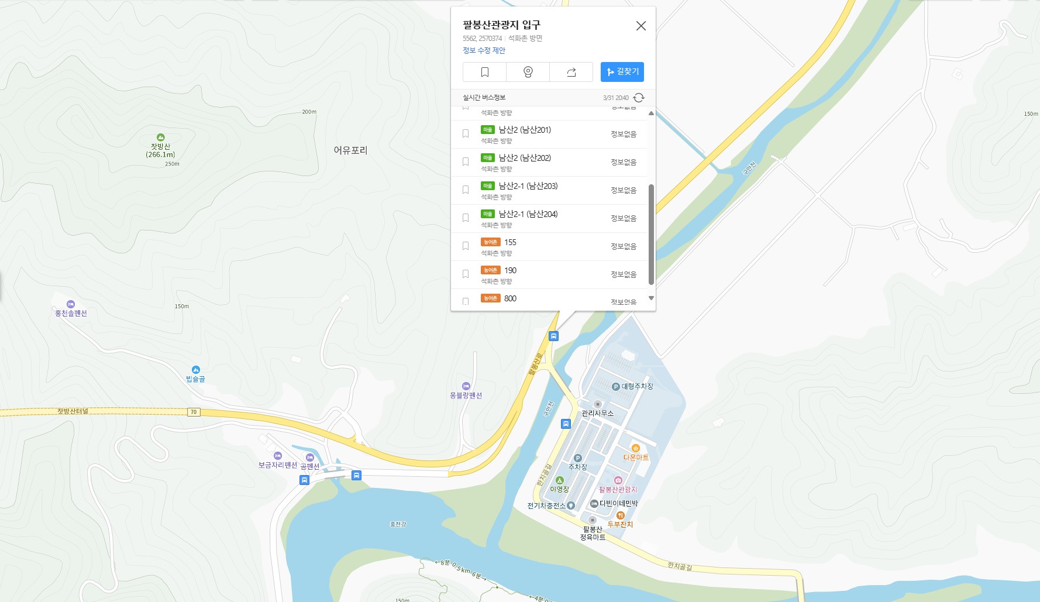This screenshot has height=602, width=1040.
Task: Click the 잣방산 mountain peak icon
Action: click(x=160, y=137)
